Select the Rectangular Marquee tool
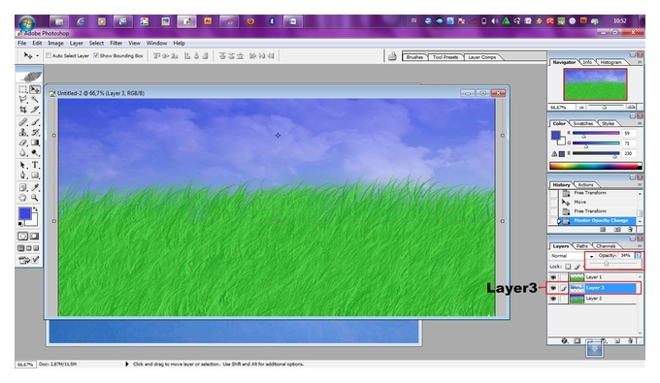This screenshot has height=383, width=660. pos(23,89)
